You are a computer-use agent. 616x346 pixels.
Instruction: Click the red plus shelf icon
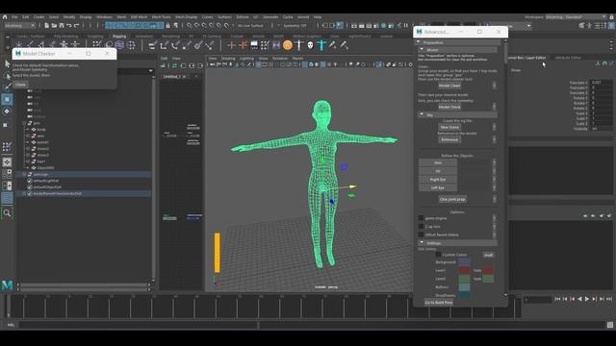[x=243, y=45]
